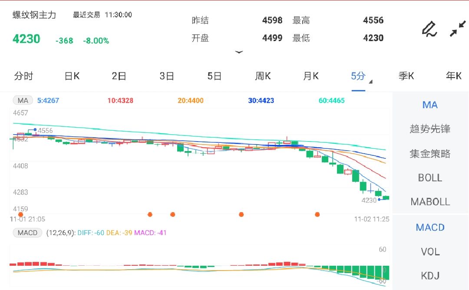Open the 5分 interval dropdown triangle

coord(370,82)
